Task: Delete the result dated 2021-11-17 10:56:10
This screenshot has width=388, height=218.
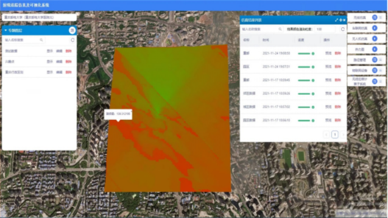Action: tap(338, 120)
